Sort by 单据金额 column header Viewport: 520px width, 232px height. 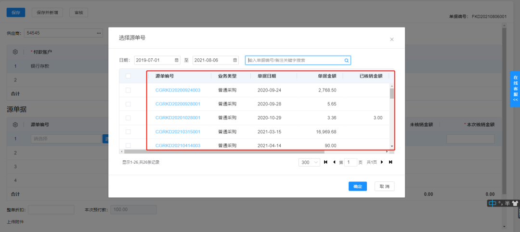327,76
